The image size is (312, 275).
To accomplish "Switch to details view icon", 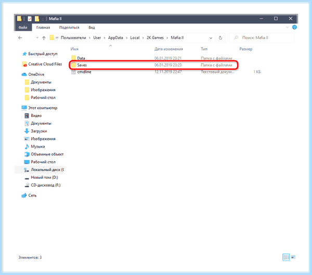I will pos(286,257).
